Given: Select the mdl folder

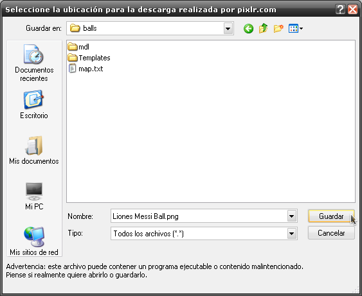Looking at the screenshot, I should 78,47.
